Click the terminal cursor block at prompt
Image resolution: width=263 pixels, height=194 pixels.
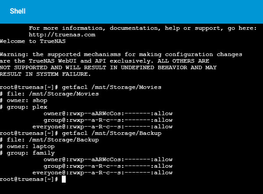[x=64, y=179]
